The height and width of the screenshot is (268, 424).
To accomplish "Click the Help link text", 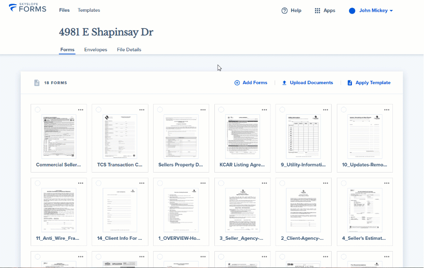I will [x=296, y=10].
